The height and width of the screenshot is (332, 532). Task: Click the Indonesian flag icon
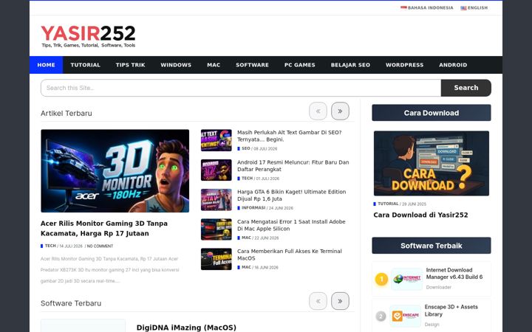click(x=403, y=8)
